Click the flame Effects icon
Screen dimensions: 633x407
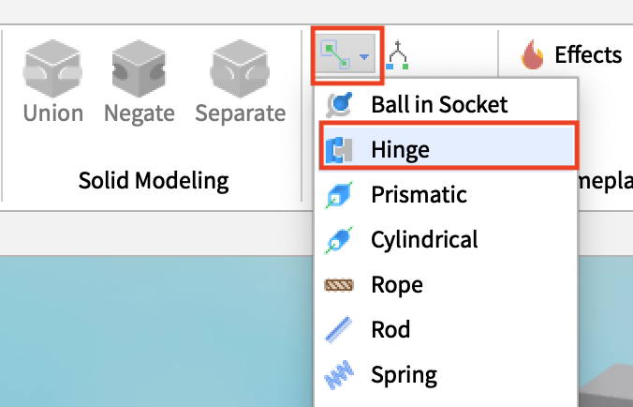click(533, 55)
